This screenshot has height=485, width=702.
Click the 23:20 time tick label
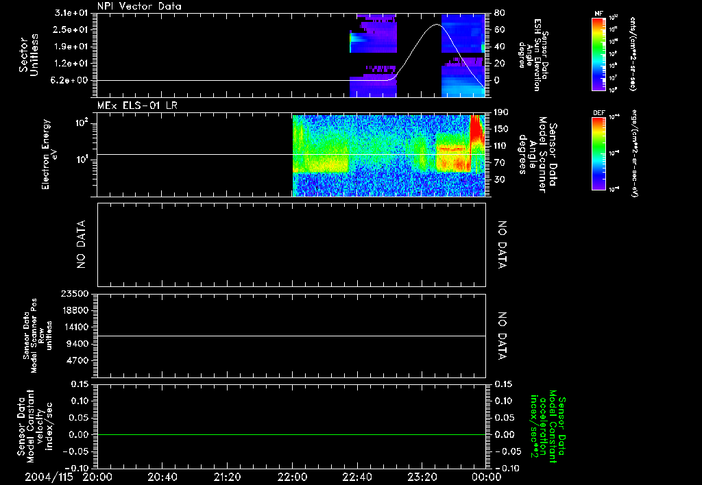pos(422,477)
